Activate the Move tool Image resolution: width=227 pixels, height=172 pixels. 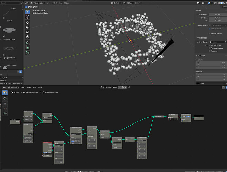[27, 22]
